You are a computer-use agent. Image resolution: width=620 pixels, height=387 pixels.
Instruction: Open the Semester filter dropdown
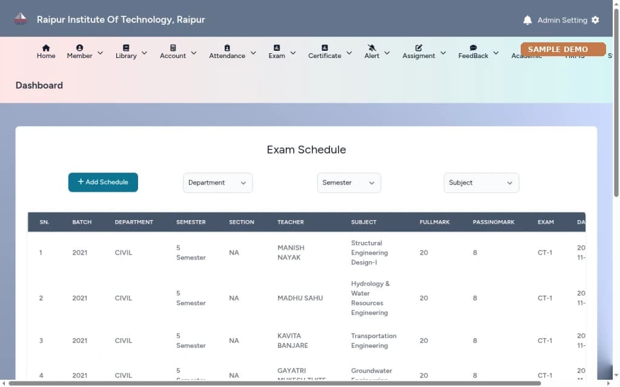349,183
